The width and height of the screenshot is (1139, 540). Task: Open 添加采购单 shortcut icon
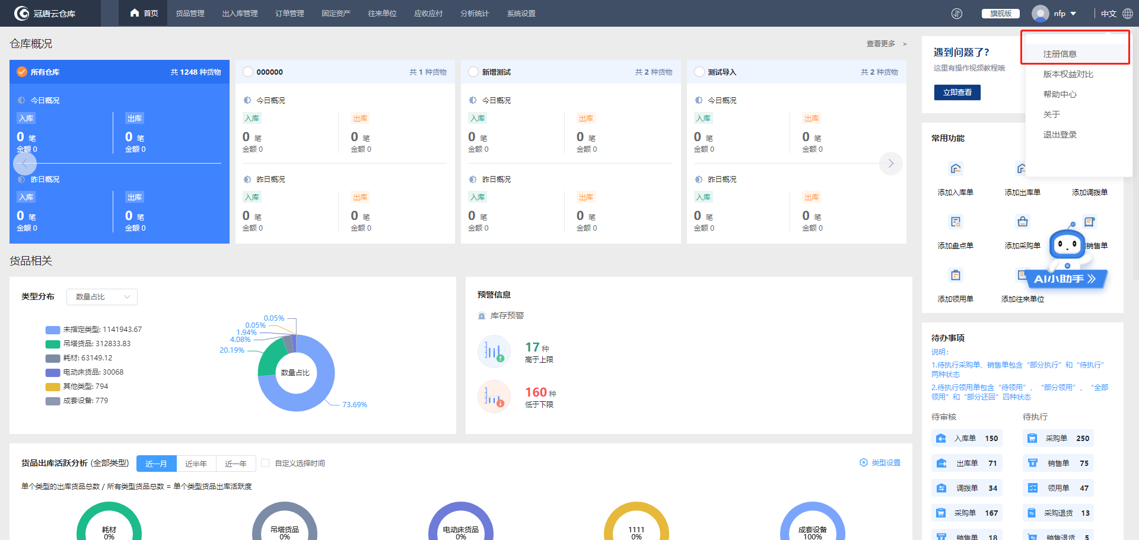click(1023, 222)
